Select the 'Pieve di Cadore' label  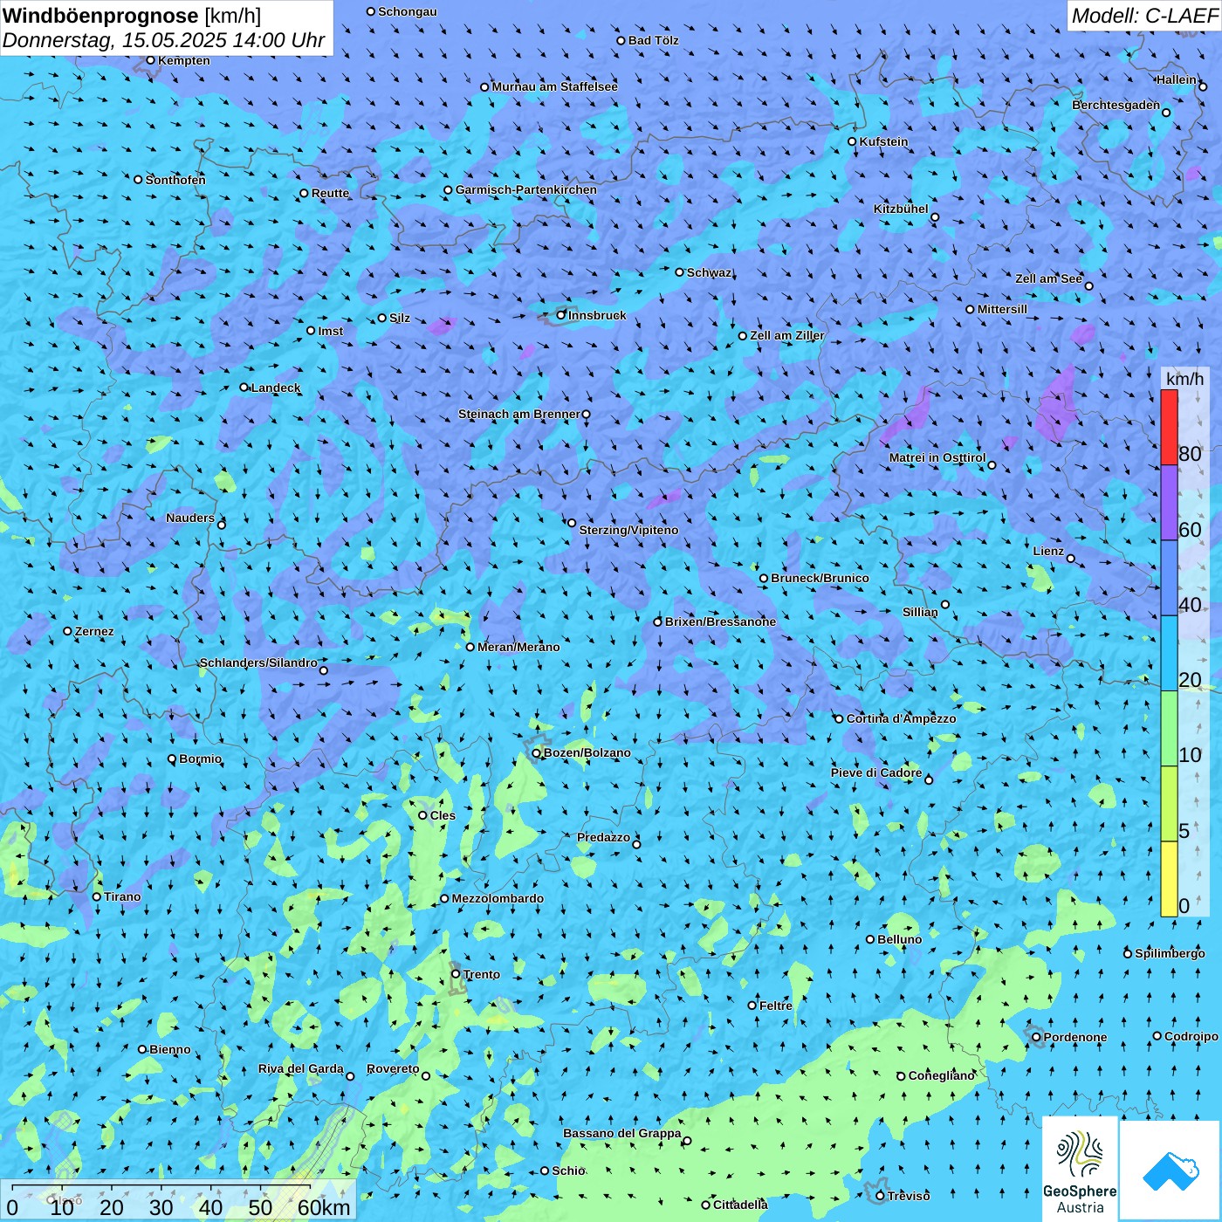[x=876, y=773]
